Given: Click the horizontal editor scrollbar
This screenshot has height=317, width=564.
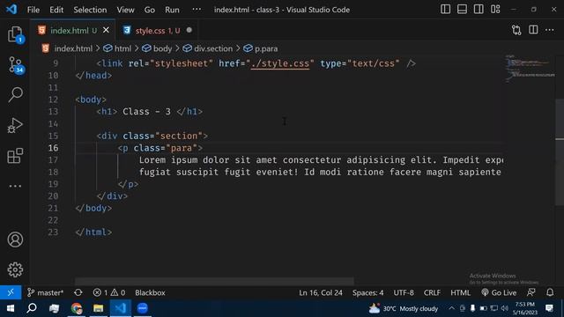Looking at the screenshot, I should coord(214,281).
